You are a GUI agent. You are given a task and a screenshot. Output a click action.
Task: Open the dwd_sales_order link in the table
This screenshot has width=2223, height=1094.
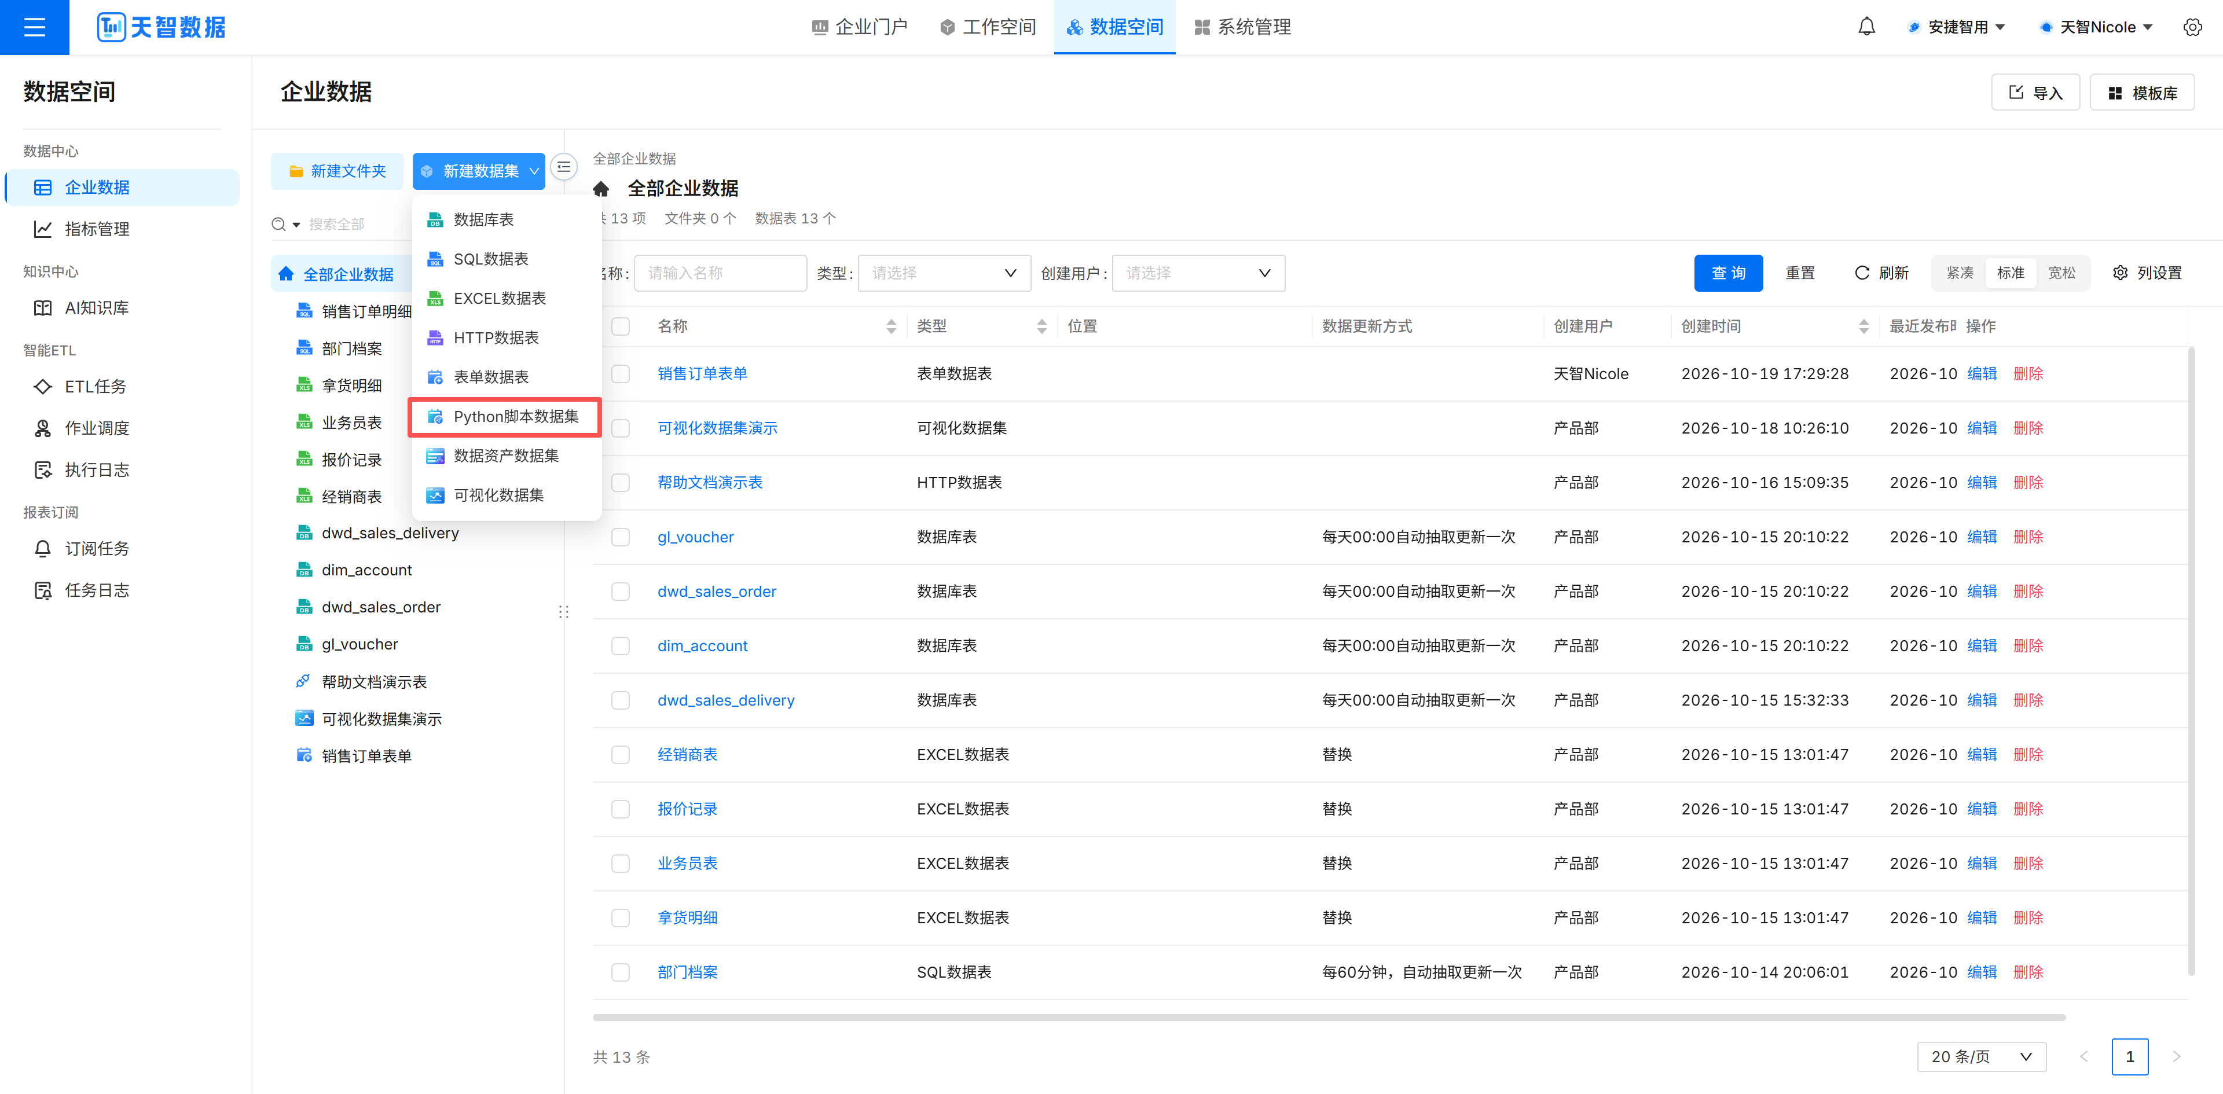(716, 591)
